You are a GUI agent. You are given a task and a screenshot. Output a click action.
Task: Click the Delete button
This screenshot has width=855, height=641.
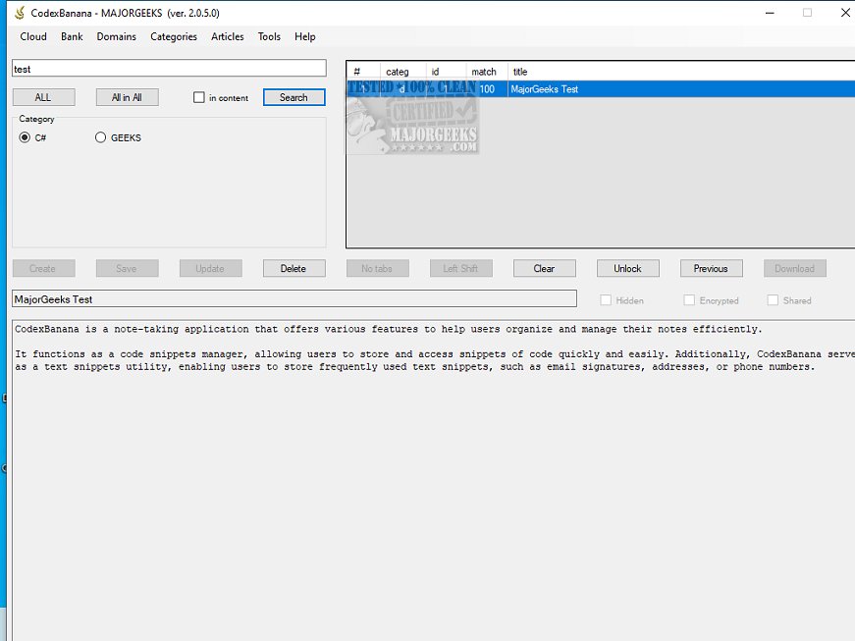[x=294, y=268]
